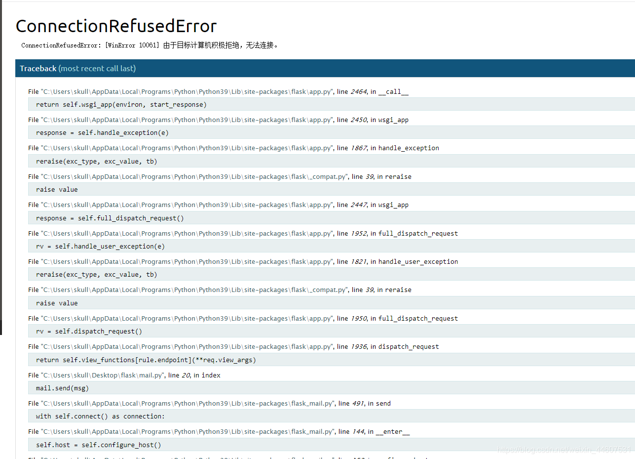Image resolution: width=635 pixels, height=459 pixels.
Task: Click the Traceback (most recent call last) header
Action: (x=77, y=68)
